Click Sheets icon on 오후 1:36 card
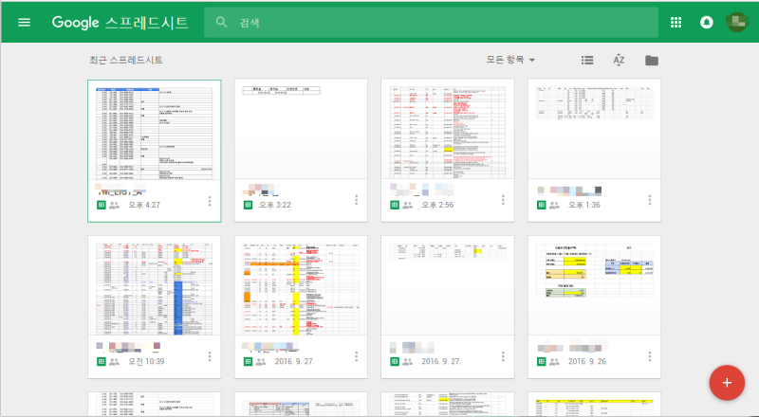Image resolution: width=759 pixels, height=417 pixels. coord(541,205)
